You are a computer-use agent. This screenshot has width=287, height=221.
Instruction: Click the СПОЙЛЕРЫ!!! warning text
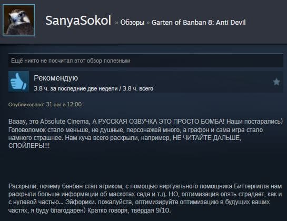29,146
